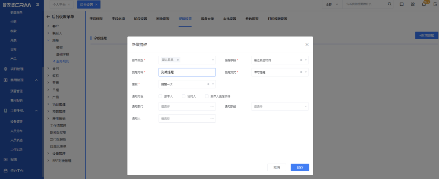439x179 pixels.
Task: Close the 新增提醒 dialog with X
Action: point(307,45)
